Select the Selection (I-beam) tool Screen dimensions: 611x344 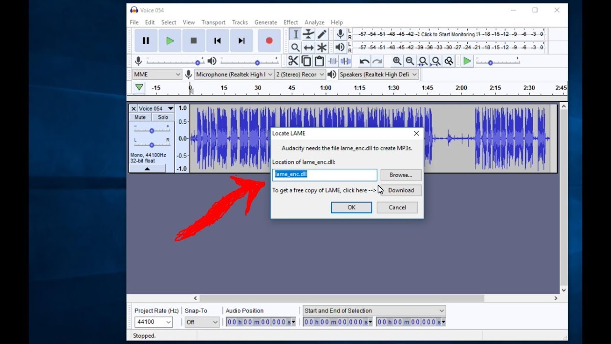(x=295, y=34)
